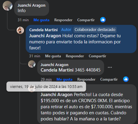Share Candela's highlighted reply via Compartir
Screen dimensions: 138x124
(x=97, y=56)
